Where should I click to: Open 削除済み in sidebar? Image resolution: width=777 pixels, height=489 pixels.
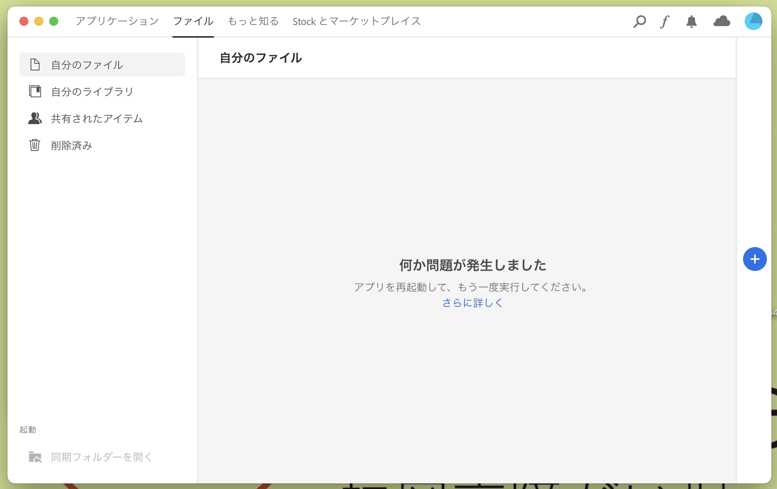coord(72,145)
